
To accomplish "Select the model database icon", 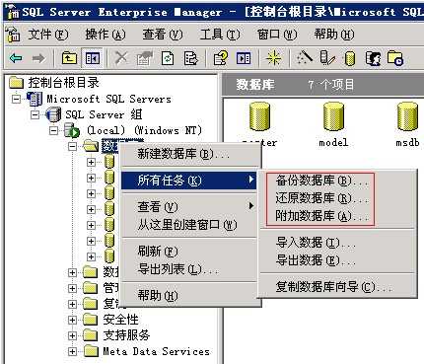I will (x=333, y=116).
